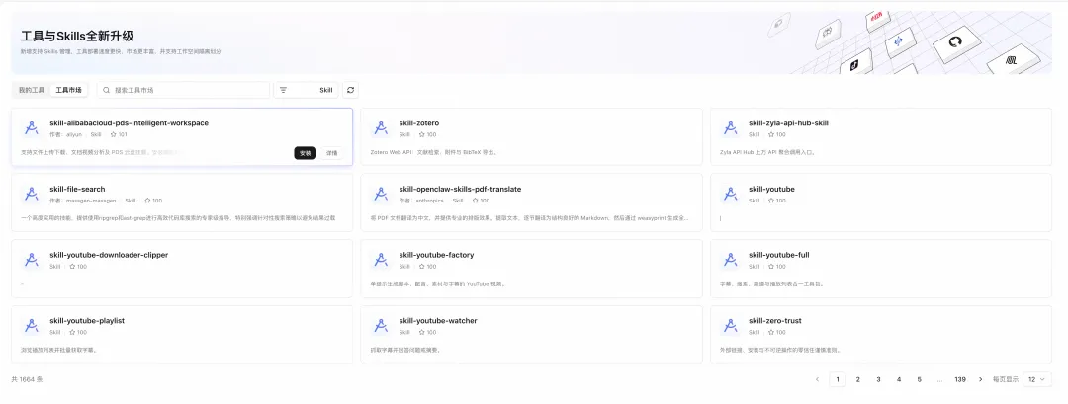1068x404 pixels.
Task: Click the magnifier icon in search box
Action: coord(106,90)
